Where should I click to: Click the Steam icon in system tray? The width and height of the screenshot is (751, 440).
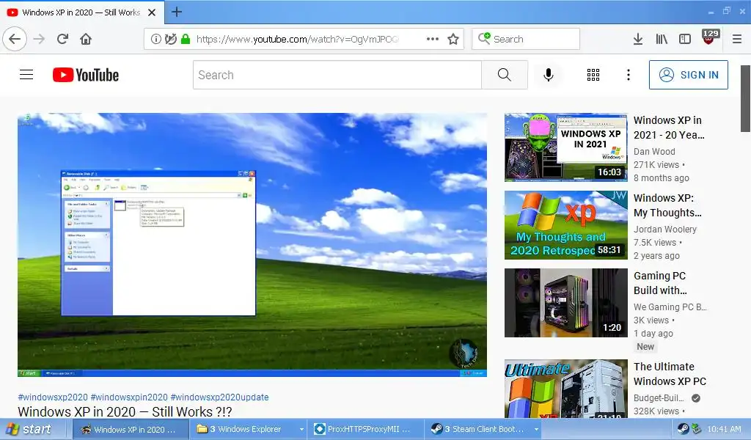coord(683,429)
